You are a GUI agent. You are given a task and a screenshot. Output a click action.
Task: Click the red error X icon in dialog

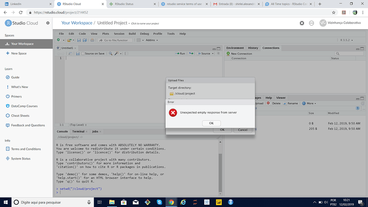pos(173,112)
